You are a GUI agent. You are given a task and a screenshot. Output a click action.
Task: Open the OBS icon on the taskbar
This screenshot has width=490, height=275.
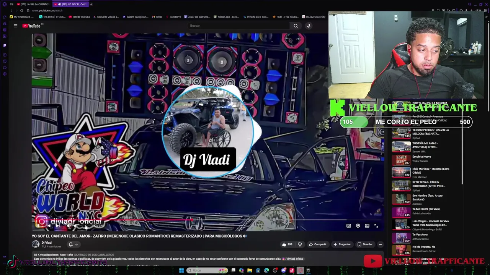275,270
